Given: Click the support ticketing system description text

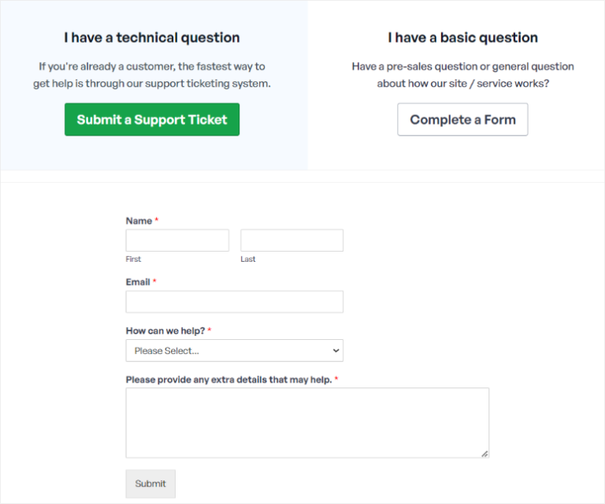Looking at the screenshot, I should point(152,75).
